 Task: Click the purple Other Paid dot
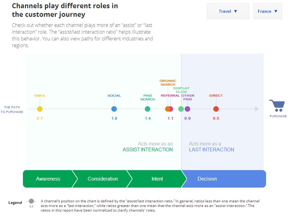(187, 109)
